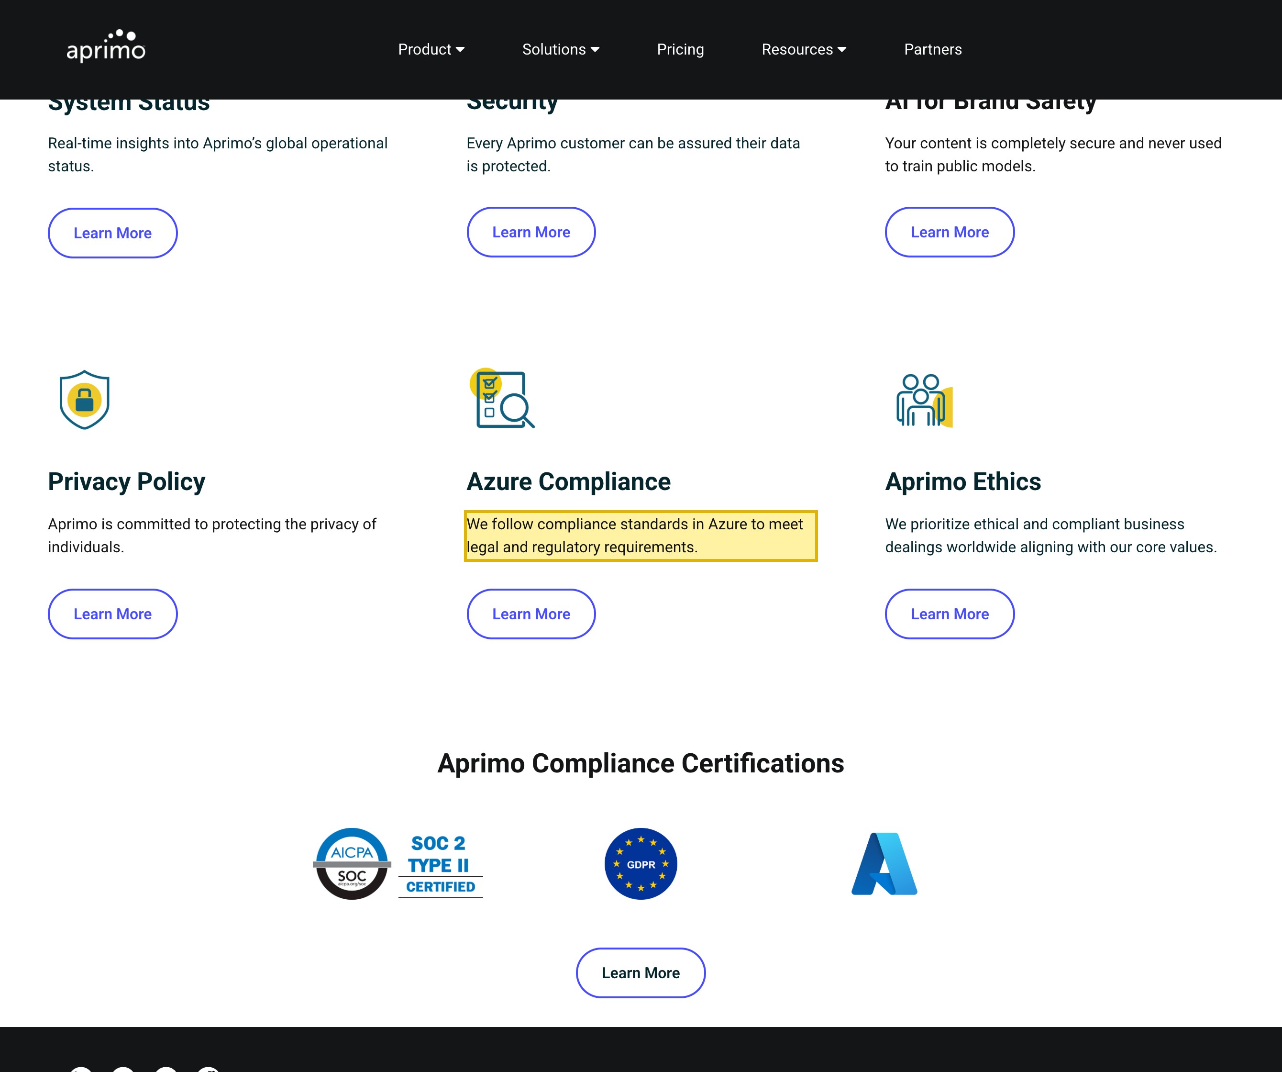Image resolution: width=1282 pixels, height=1072 pixels.
Task: Open the Partners page
Action: coord(932,49)
